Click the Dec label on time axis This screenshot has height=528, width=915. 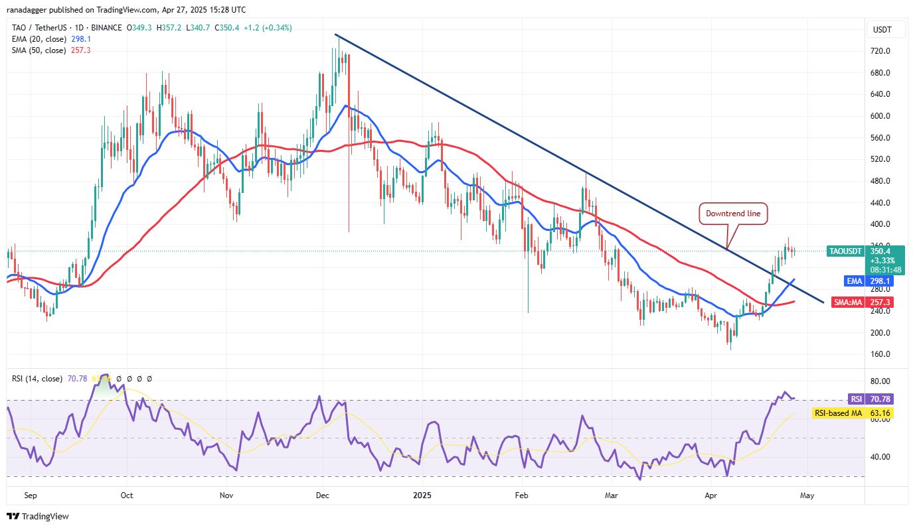tap(323, 495)
